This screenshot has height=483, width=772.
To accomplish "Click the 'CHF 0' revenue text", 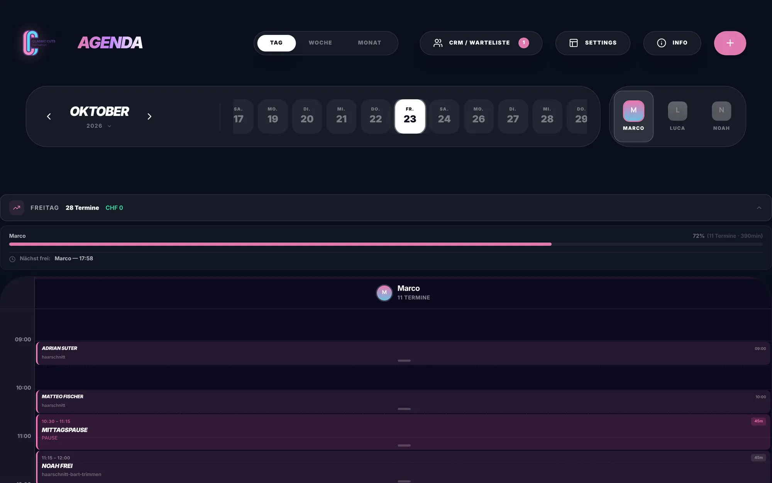I will coord(114,208).
